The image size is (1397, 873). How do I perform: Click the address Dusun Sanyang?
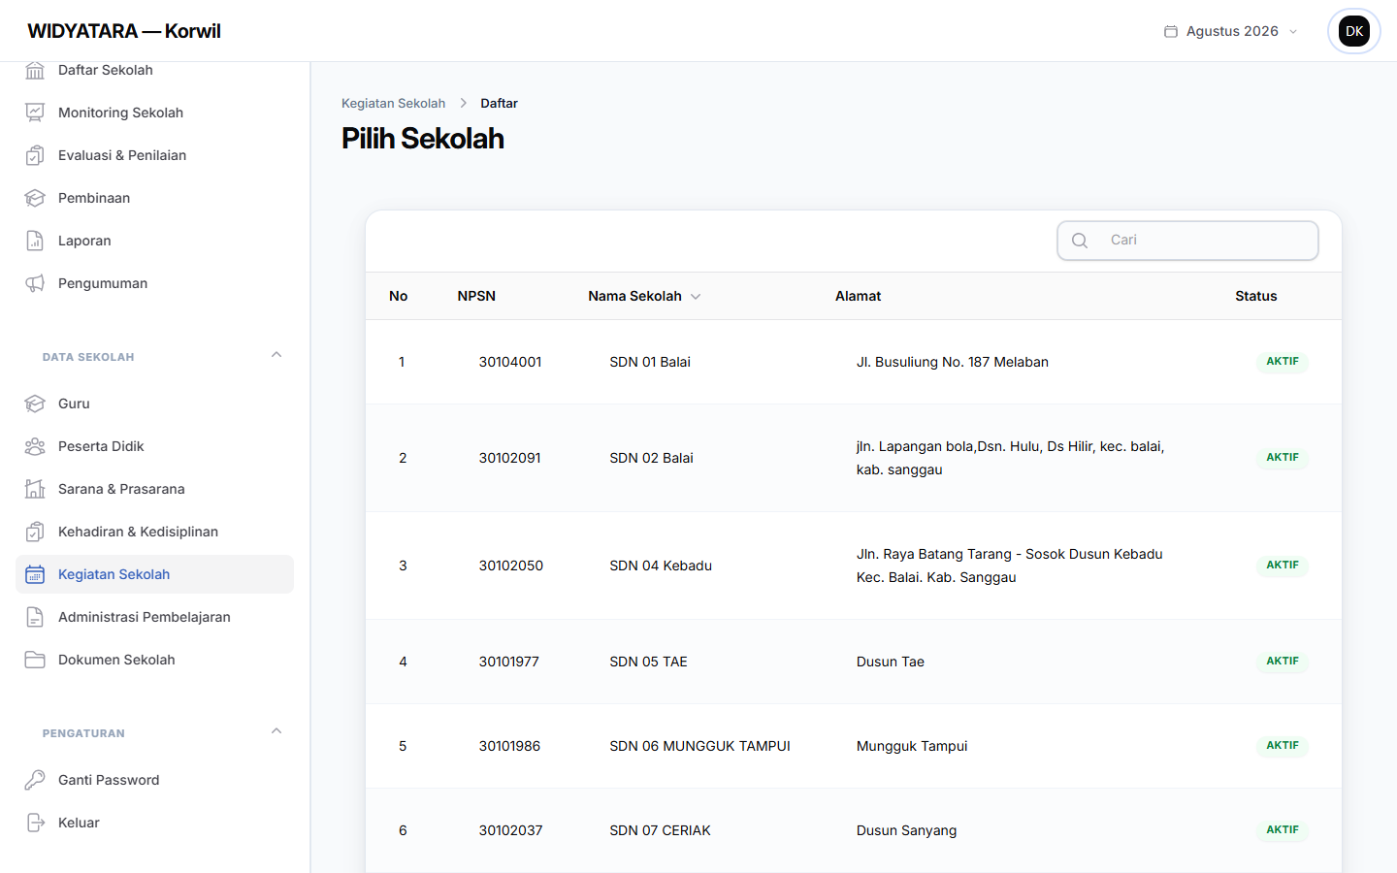pyautogui.click(x=906, y=830)
